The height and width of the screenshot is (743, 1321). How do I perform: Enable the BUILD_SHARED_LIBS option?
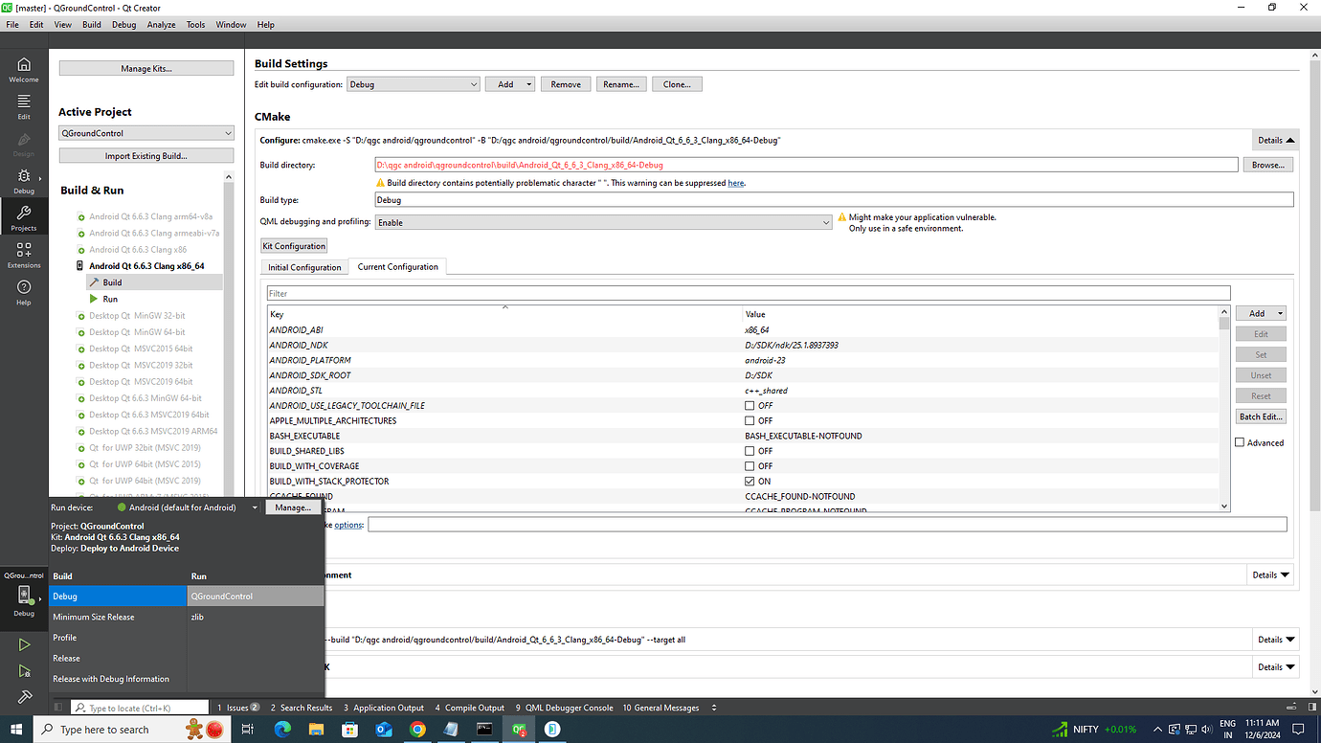pos(751,451)
